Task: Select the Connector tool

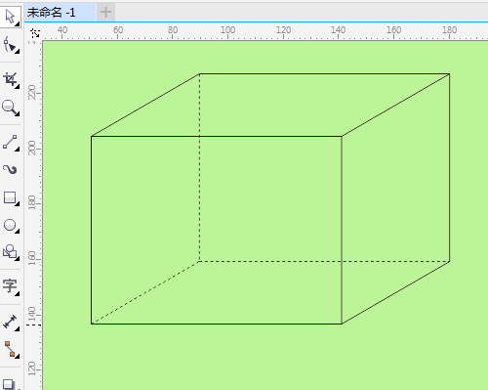Action: pos(10,349)
